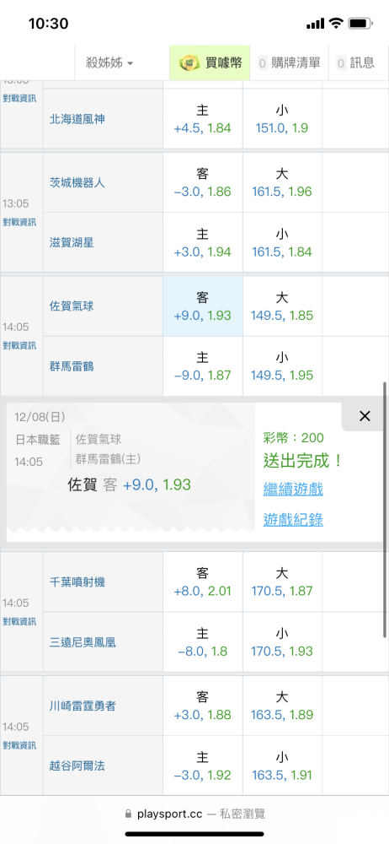Open the 訊息 messages tab

(x=355, y=63)
